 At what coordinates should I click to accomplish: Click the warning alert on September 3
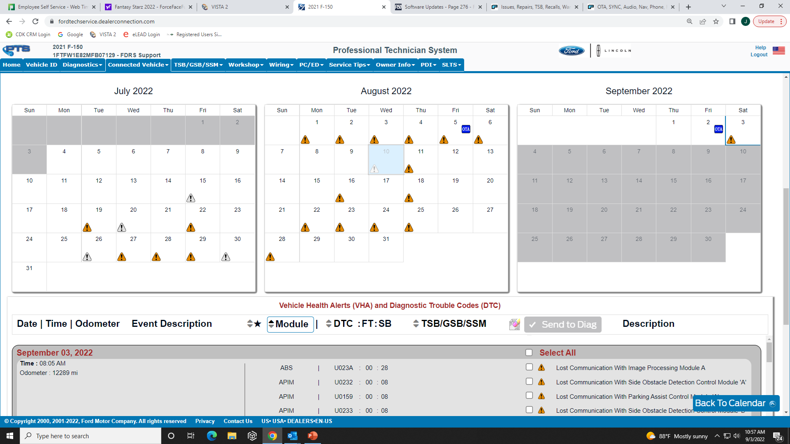[x=731, y=140]
